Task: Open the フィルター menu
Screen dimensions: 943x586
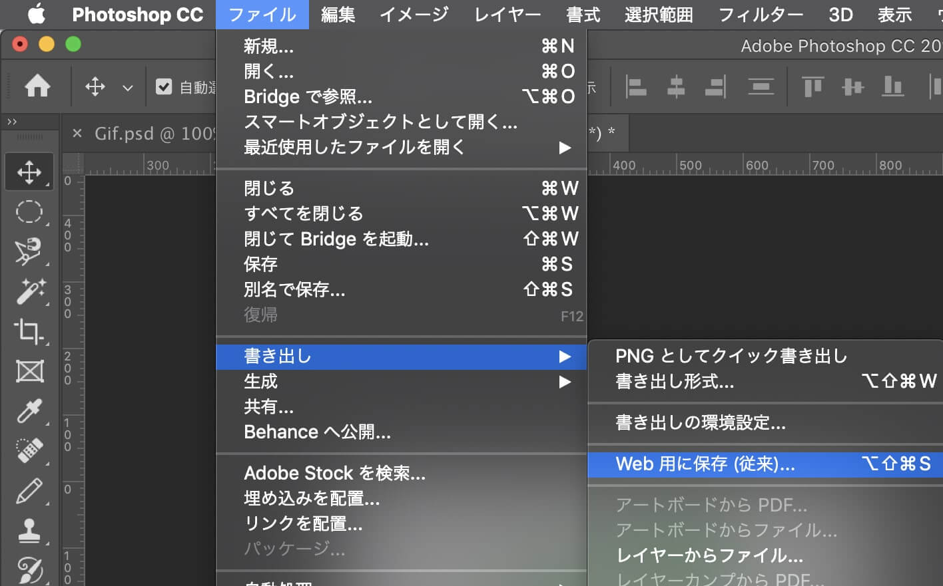Action: pos(761,14)
